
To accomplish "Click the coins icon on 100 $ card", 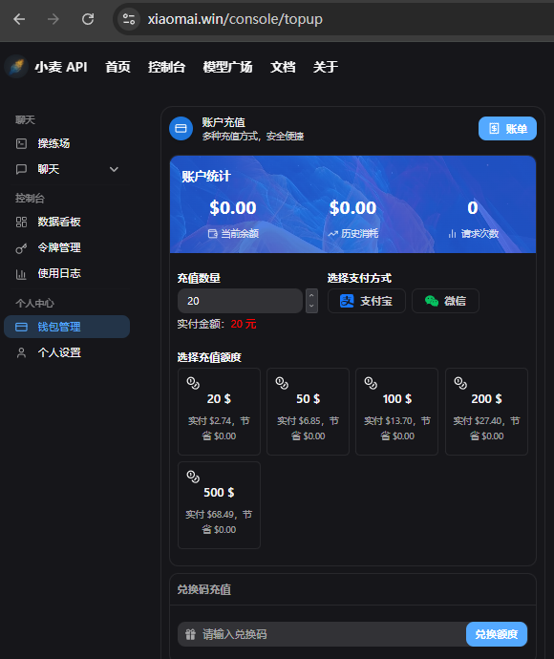I will click(371, 383).
